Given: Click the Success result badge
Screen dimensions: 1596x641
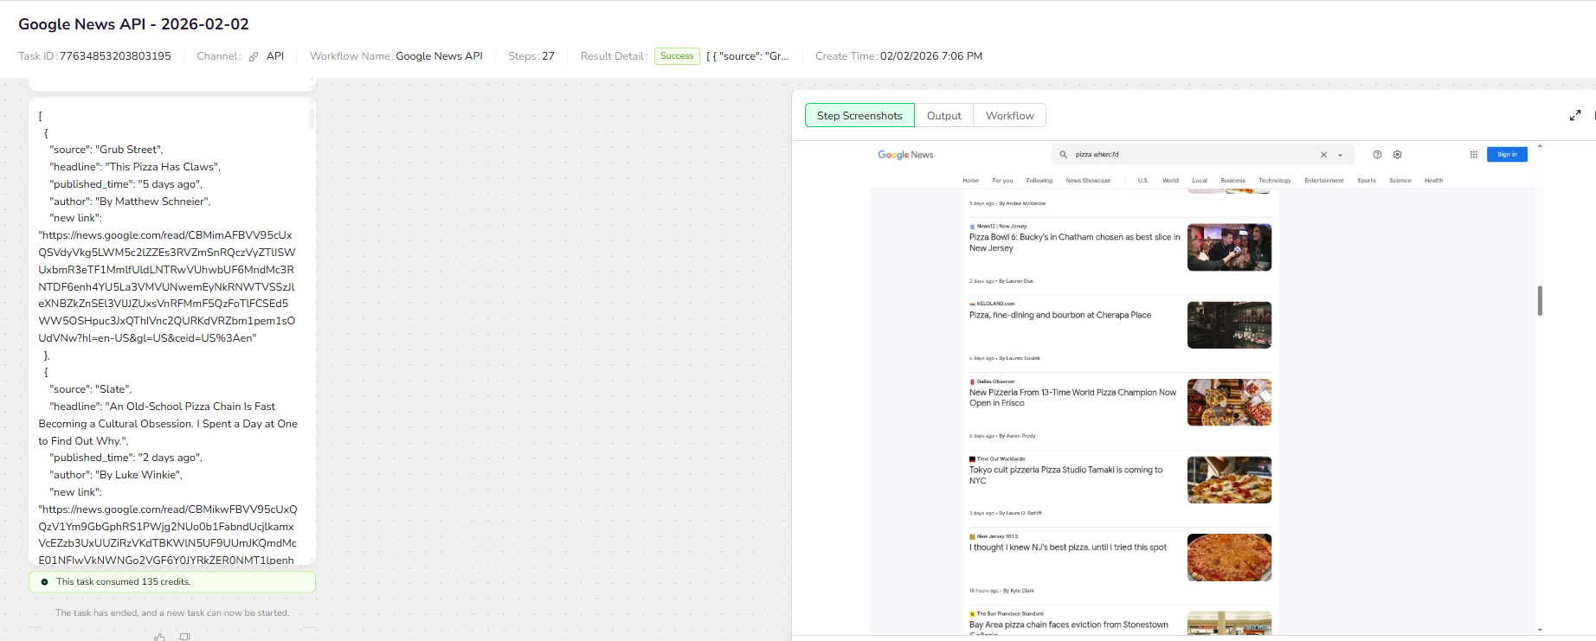Looking at the screenshot, I should point(677,56).
